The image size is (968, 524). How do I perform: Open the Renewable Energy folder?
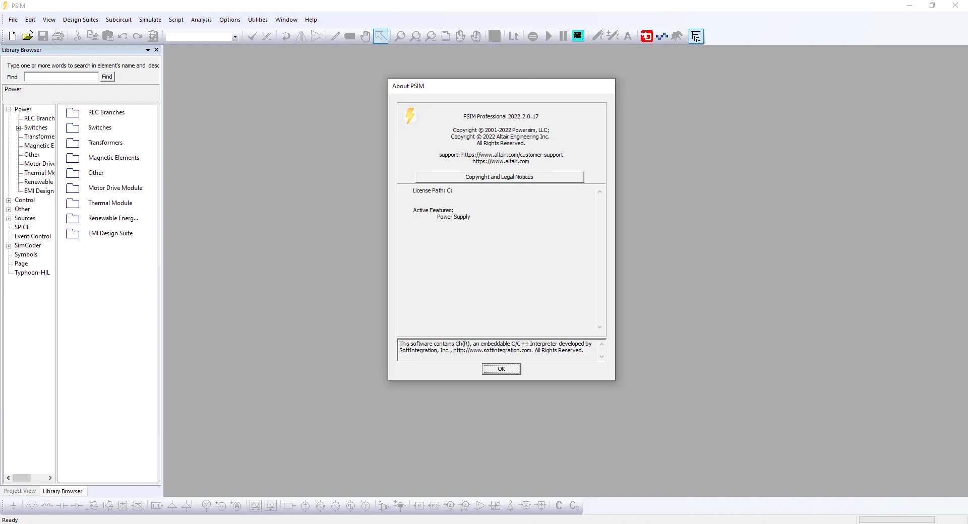pyautogui.click(x=102, y=218)
